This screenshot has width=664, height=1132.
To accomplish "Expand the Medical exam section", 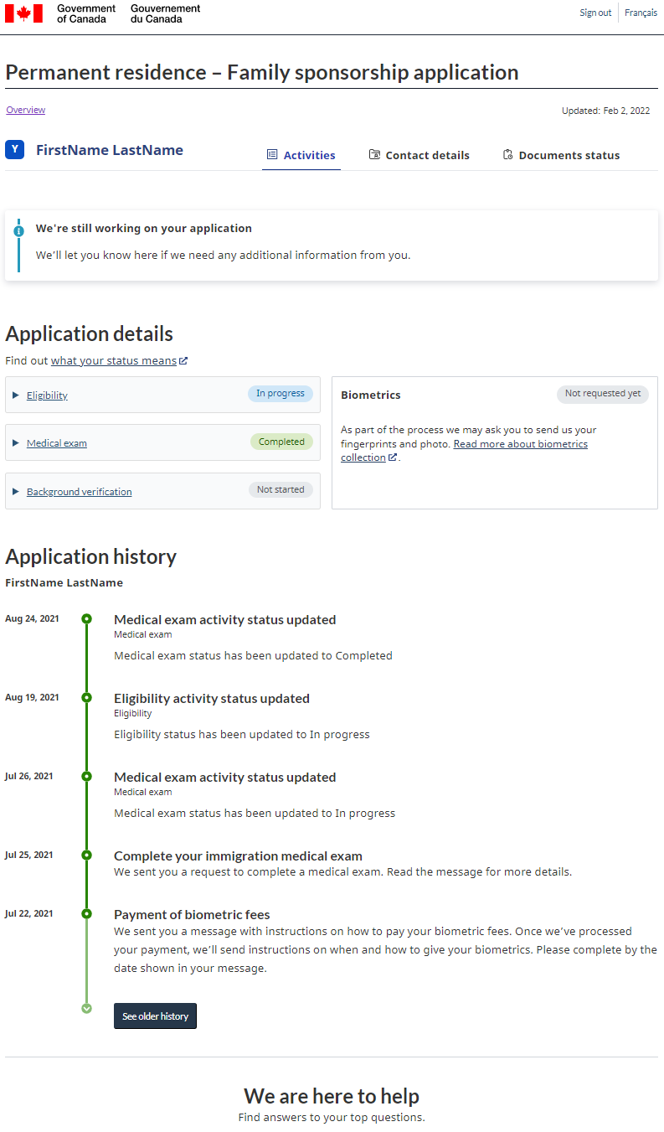I will click(56, 442).
